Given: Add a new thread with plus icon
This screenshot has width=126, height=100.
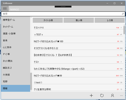Looking at the screenshot, I should click(x=91, y=96).
